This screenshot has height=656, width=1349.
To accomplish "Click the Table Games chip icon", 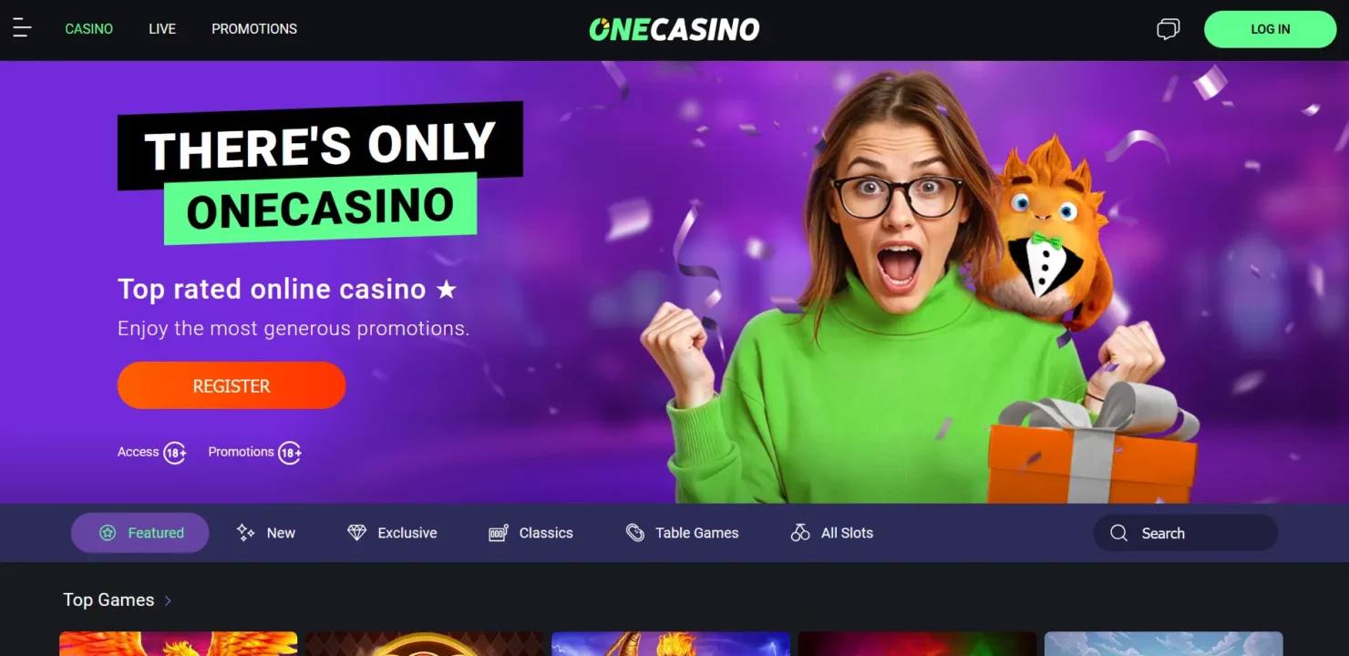I will click(635, 533).
